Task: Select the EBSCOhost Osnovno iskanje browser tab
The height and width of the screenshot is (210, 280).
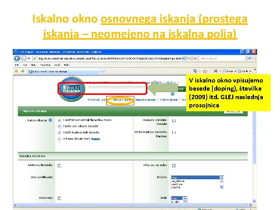Action: (63, 72)
